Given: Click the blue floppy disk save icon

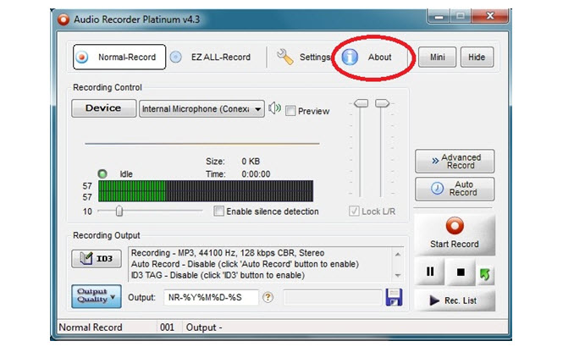Looking at the screenshot, I should coord(394,297).
